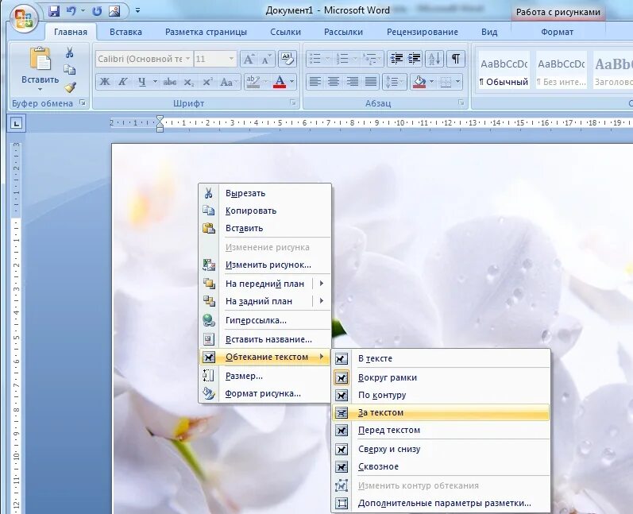Open the Разметка страницы tab
Viewport: 633px width, 514px height.
coord(206,32)
